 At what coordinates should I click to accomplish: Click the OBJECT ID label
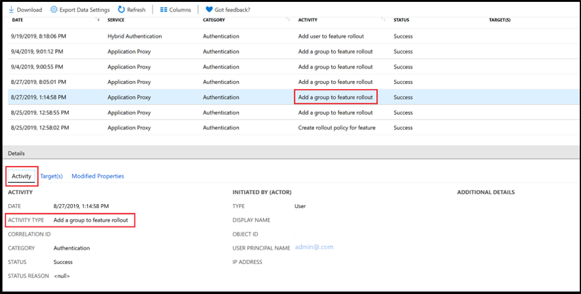coord(245,234)
